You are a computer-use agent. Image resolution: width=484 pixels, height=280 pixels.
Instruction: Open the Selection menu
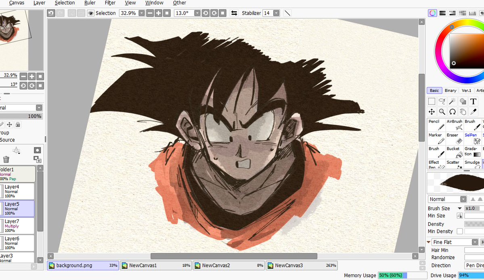[x=65, y=3]
